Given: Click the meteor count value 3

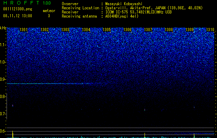Looking at the screenshot, I should pyautogui.click(x=49, y=16).
